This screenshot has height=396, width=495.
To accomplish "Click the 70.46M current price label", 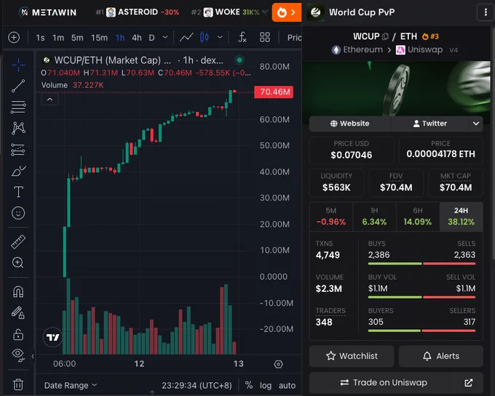I will coord(274,92).
